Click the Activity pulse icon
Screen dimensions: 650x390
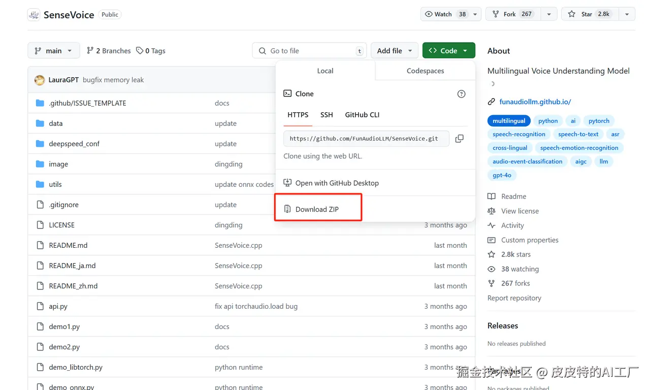pyautogui.click(x=491, y=225)
